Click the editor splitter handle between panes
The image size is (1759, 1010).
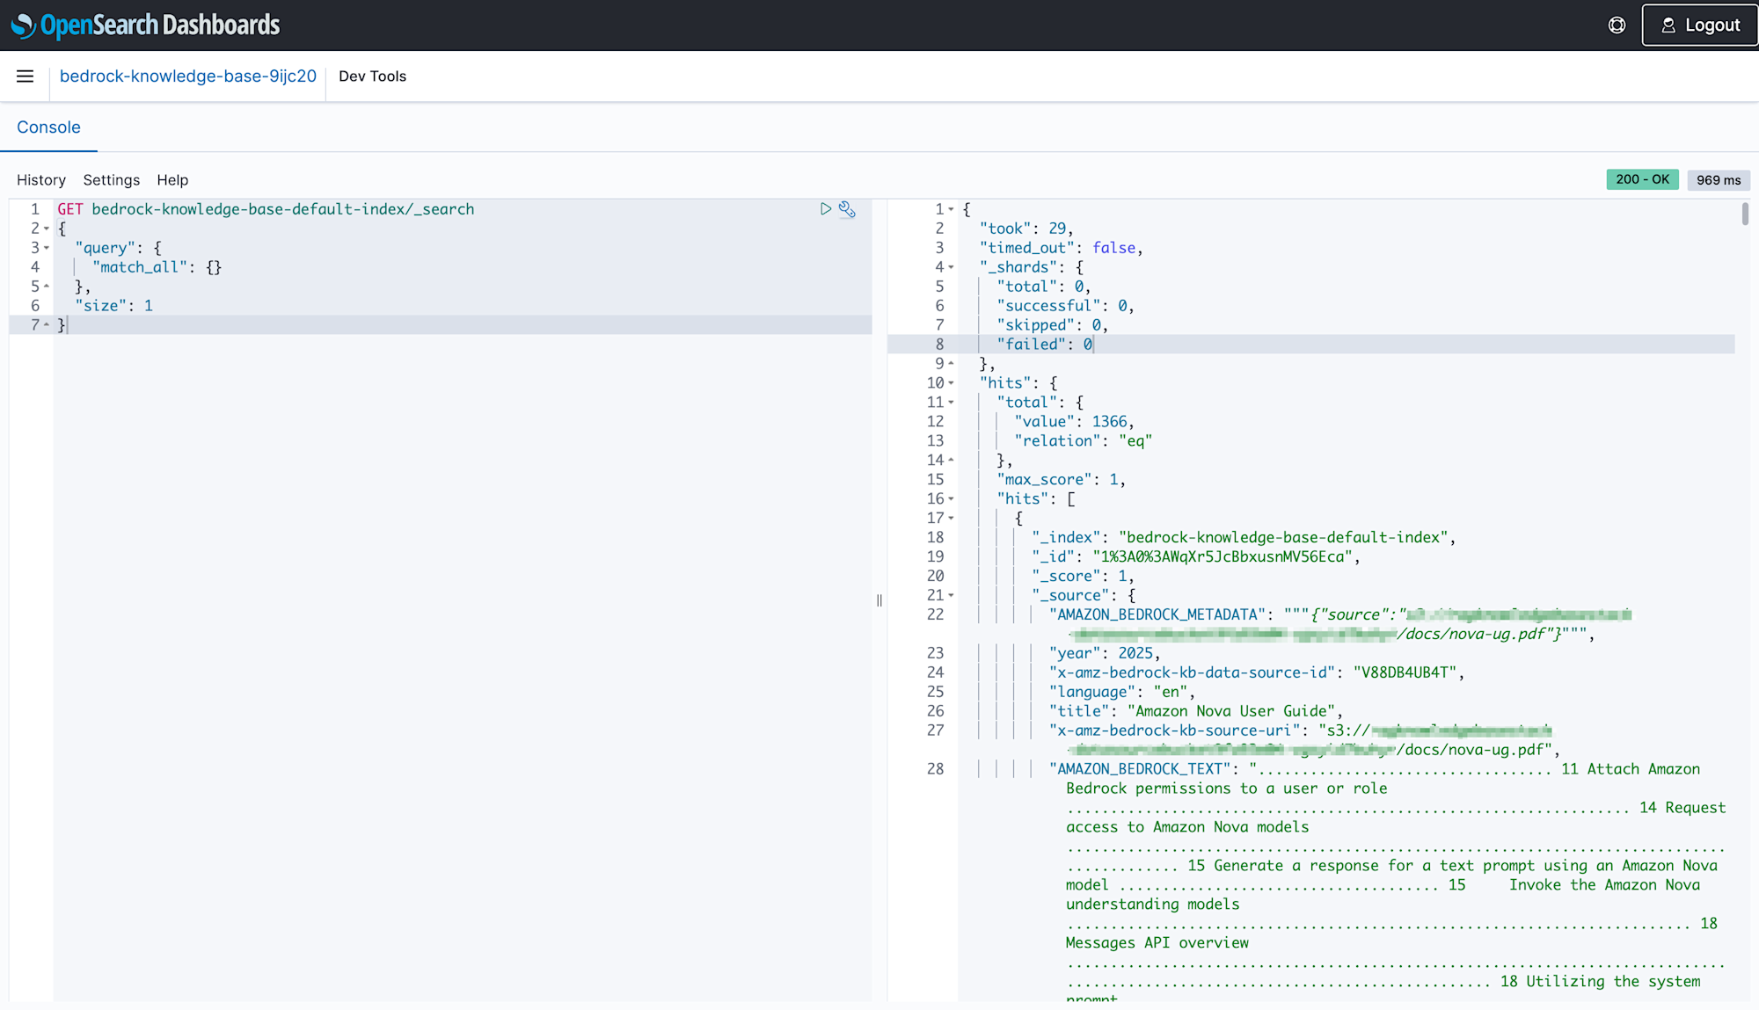click(879, 600)
